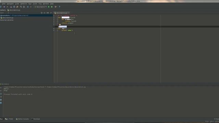Collapse the def fold marker on line 2
Screen dimensions: 219x123
click(57, 17)
